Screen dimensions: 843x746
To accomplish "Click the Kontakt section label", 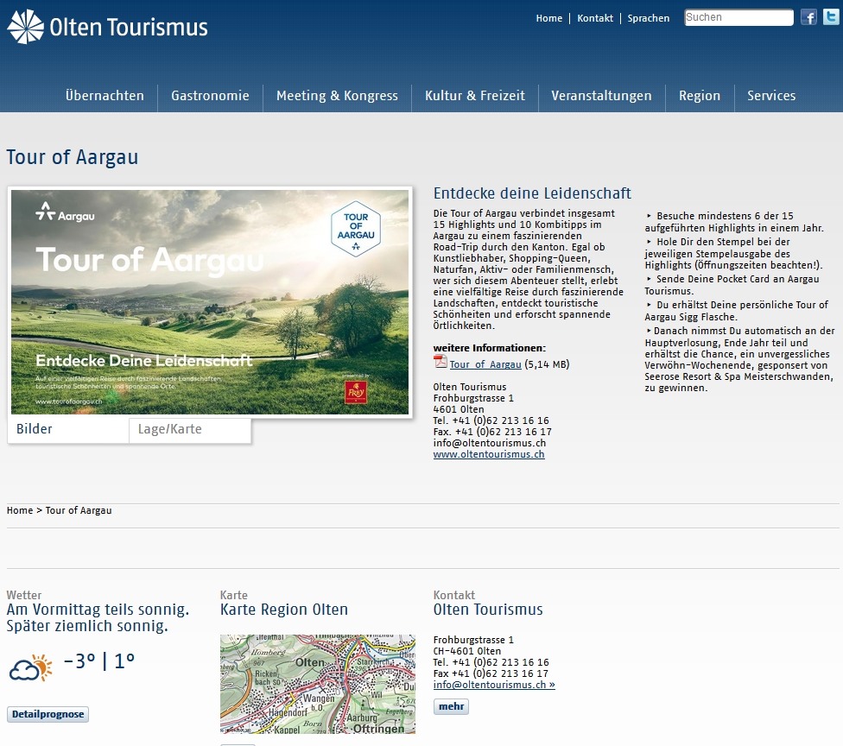I will click(453, 595).
